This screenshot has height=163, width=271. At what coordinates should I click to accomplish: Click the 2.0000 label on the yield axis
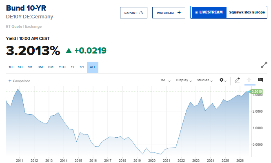click(x=258, y=112)
